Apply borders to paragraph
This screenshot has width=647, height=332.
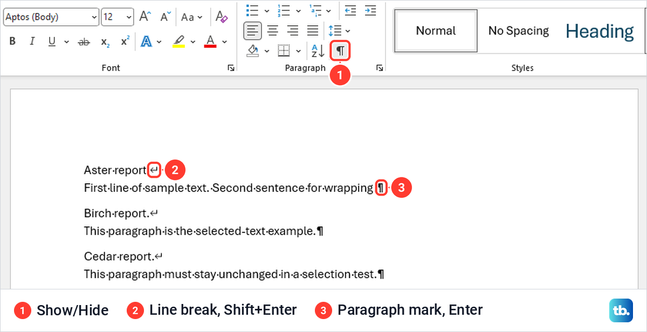(284, 51)
